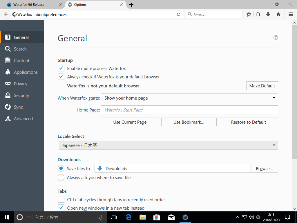The width and height of the screenshot is (297, 223).
Task: Open Advanced preferences section
Action: click(x=22, y=119)
